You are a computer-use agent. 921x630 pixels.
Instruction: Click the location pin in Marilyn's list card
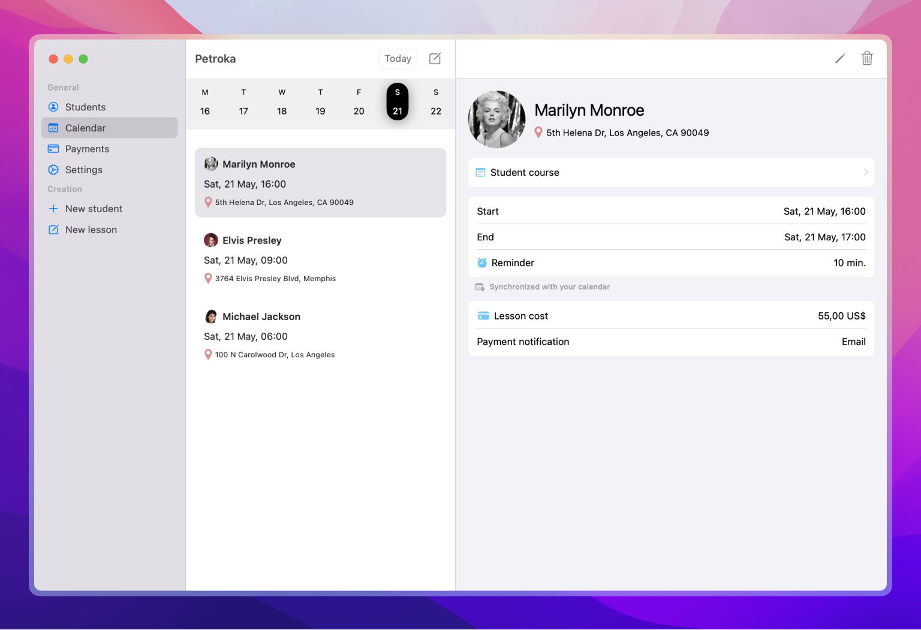tap(208, 203)
